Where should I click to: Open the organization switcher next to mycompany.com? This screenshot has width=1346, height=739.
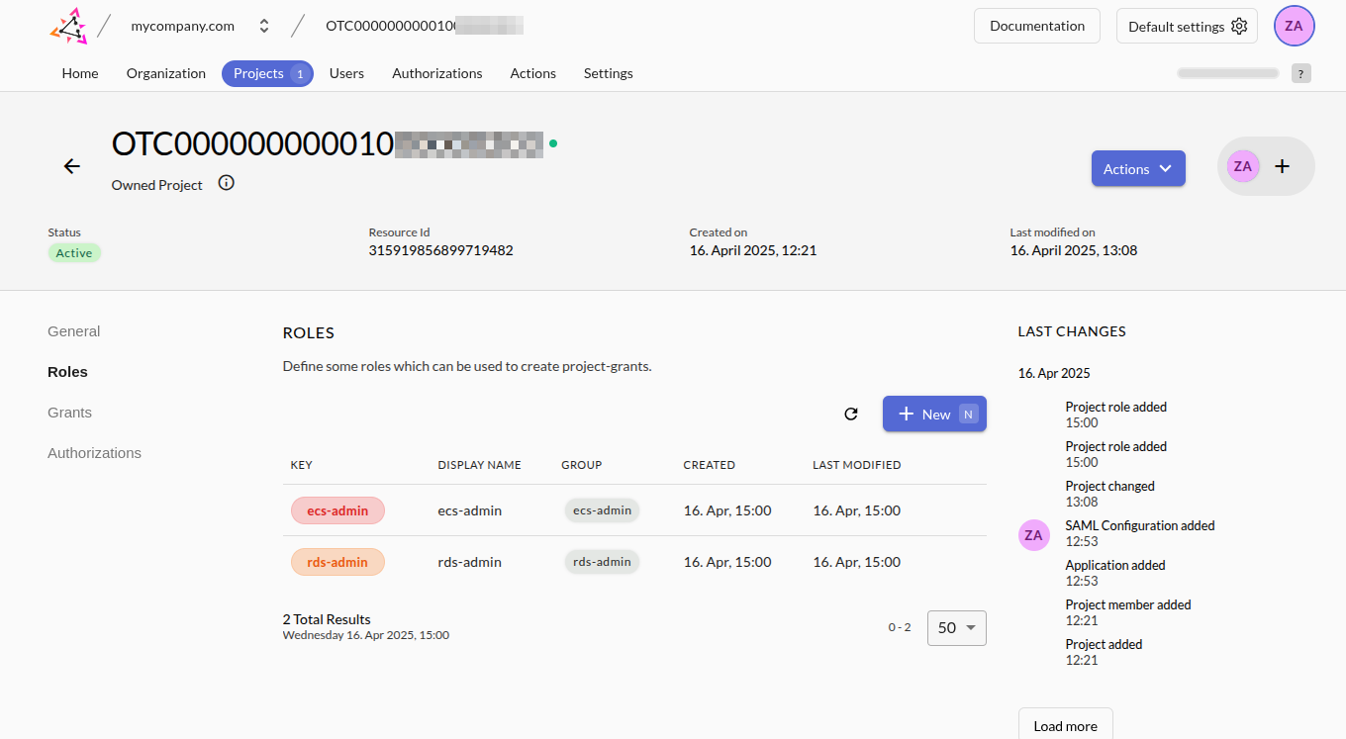(x=263, y=27)
